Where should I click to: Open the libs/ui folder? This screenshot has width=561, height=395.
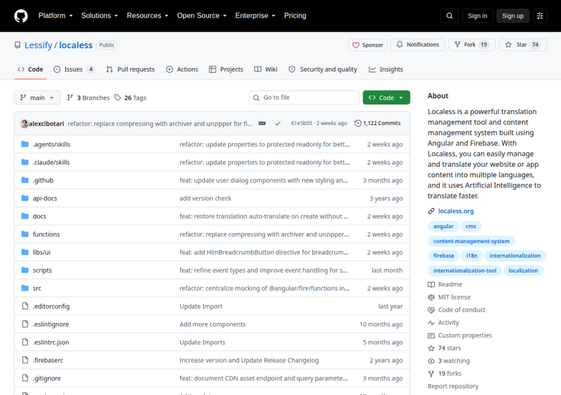[42, 252]
